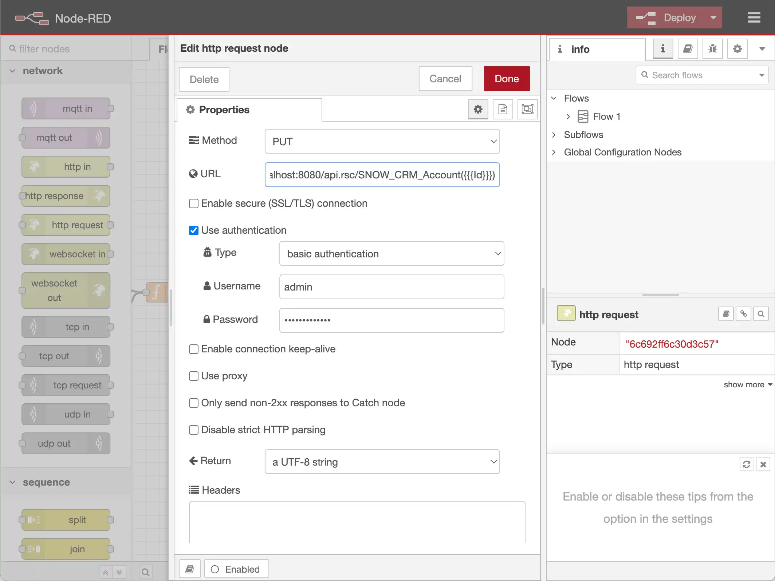Click the search node icon for http request
Viewport: 775px width, 581px height.
click(x=761, y=313)
